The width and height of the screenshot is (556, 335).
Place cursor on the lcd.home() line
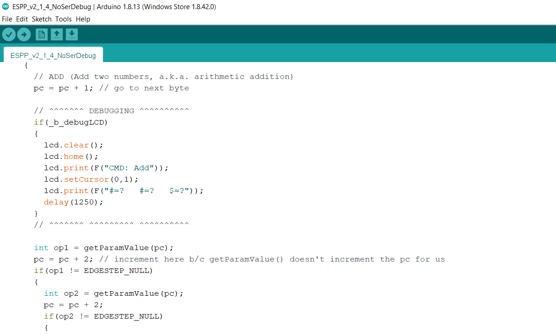(x=71, y=157)
